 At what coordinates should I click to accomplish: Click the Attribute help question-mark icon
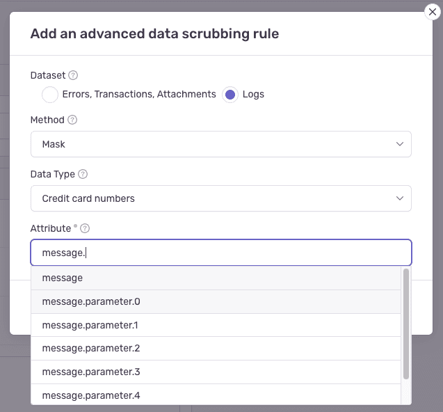point(86,228)
